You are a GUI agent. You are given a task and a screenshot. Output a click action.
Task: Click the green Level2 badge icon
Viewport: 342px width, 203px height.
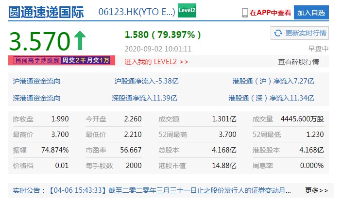pyautogui.click(x=187, y=10)
